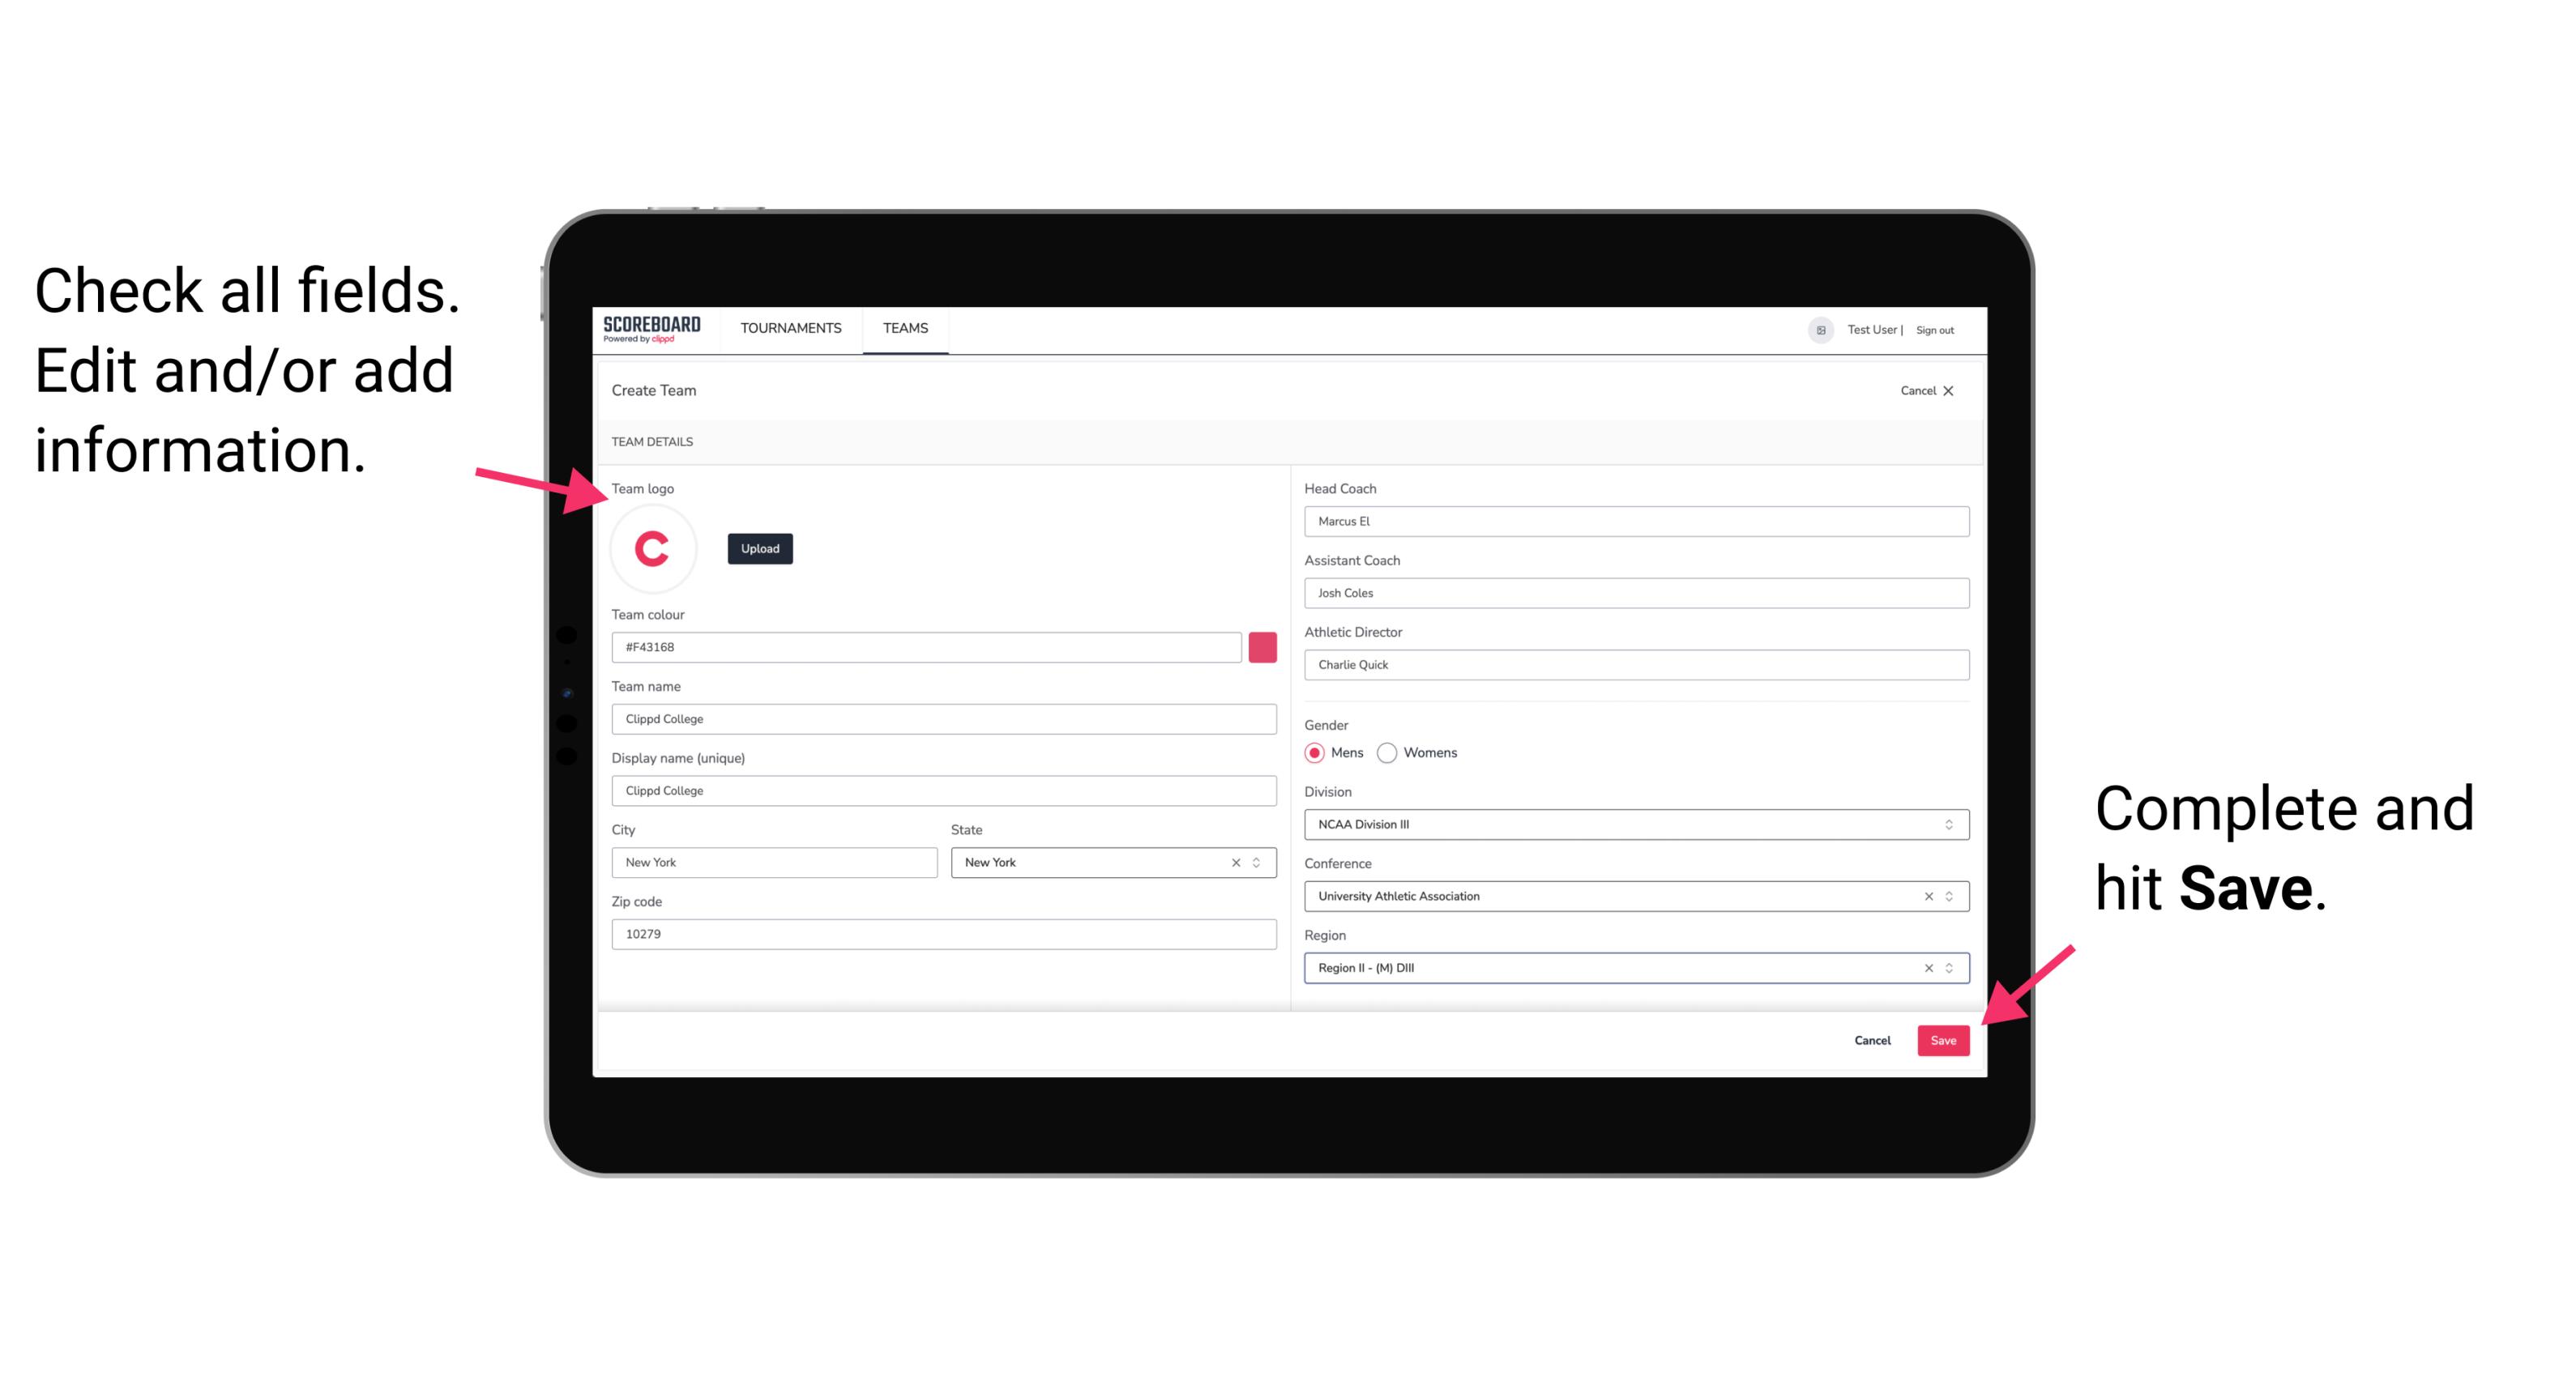Open the Teams tab
Viewport: 2576px width, 1385px height.
tap(903, 329)
